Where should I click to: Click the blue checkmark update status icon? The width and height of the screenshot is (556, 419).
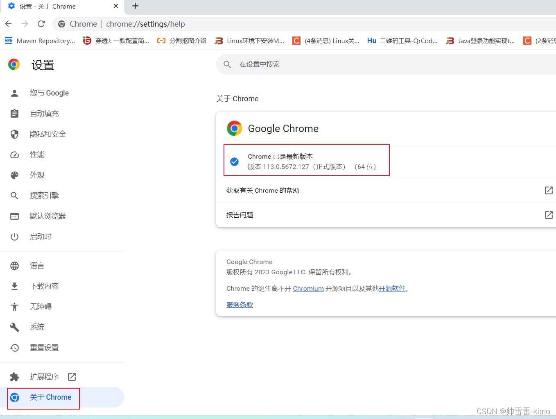pyautogui.click(x=235, y=162)
